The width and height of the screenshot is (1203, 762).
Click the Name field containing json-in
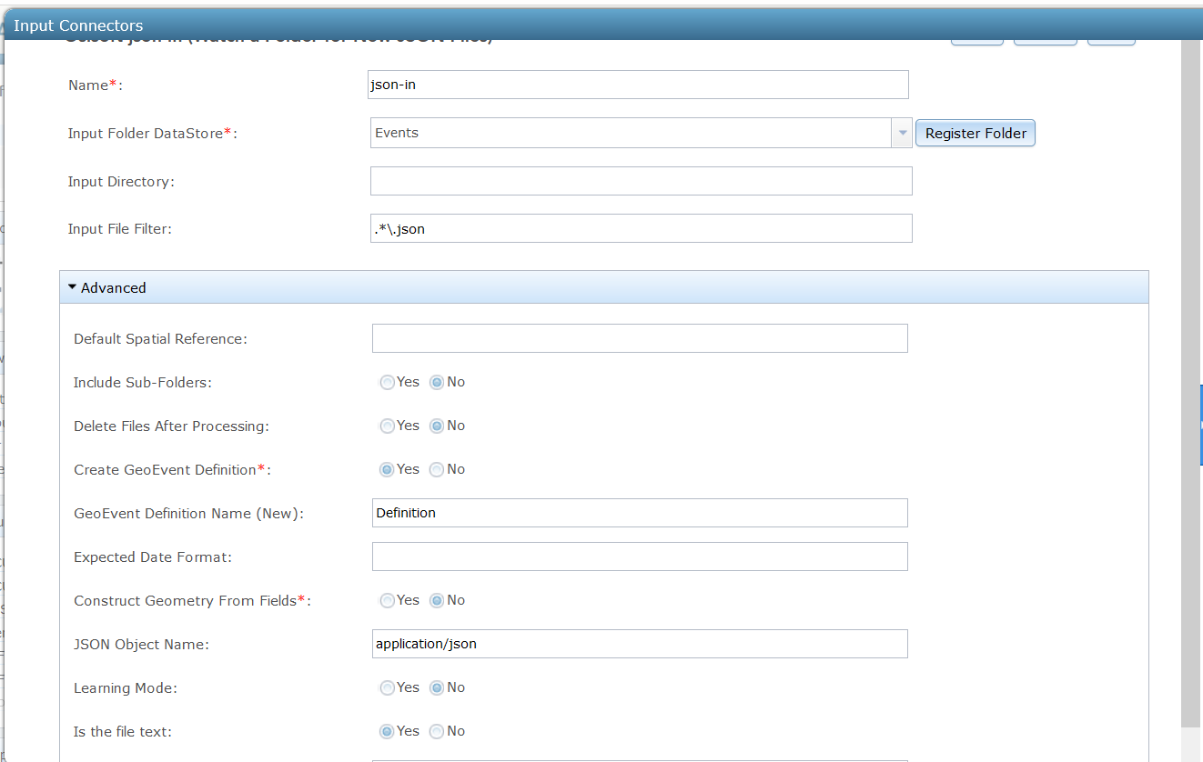pyautogui.click(x=638, y=85)
